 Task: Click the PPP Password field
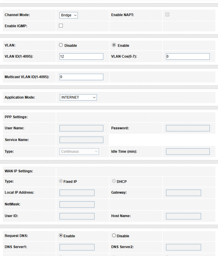pos(188,128)
